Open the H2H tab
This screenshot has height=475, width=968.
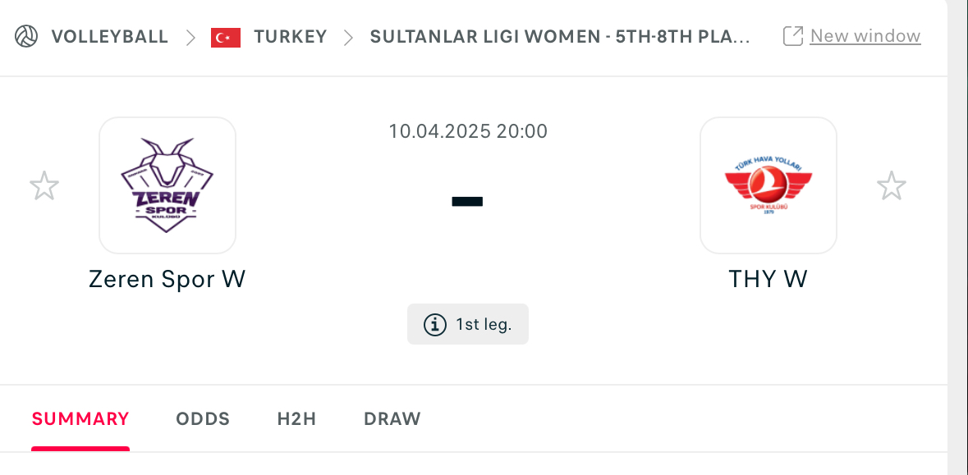coord(296,419)
